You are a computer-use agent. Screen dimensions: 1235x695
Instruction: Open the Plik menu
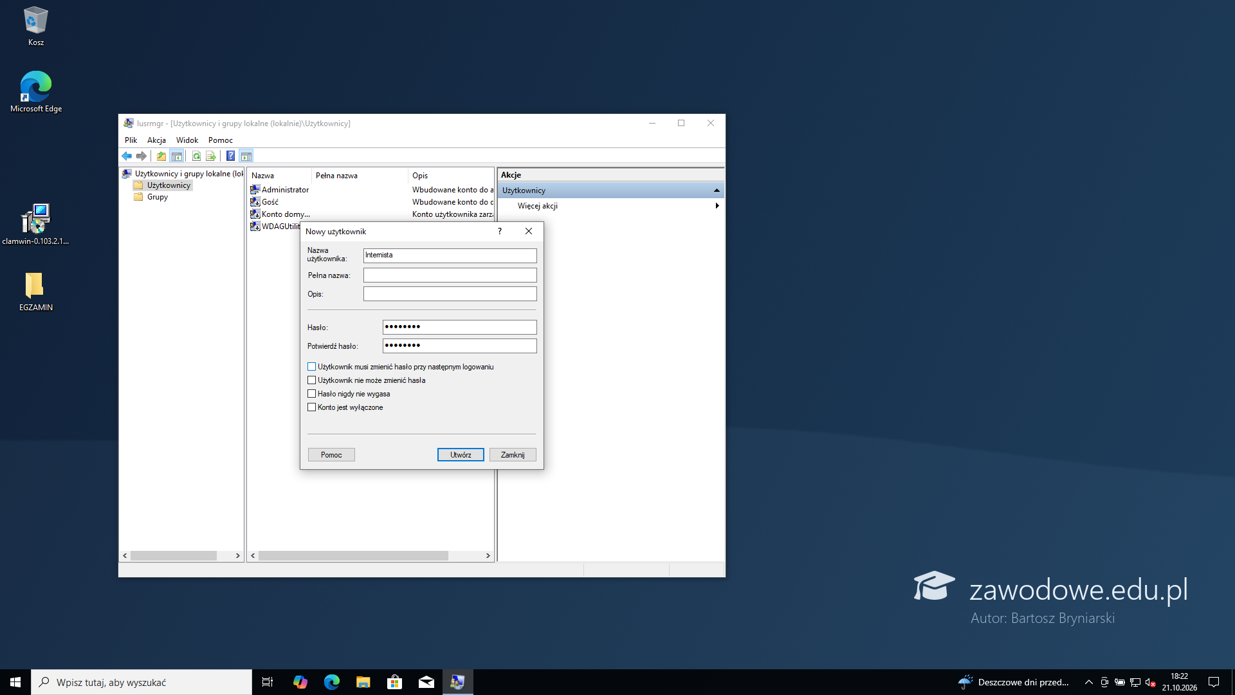click(x=131, y=140)
